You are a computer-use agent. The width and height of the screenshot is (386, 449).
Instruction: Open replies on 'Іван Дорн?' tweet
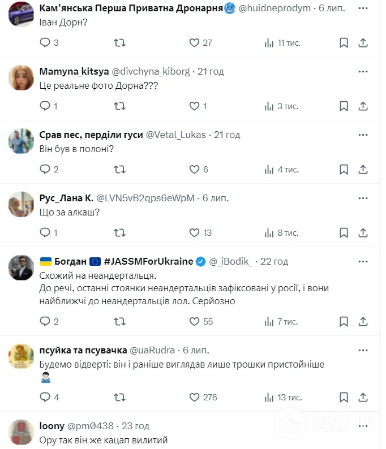pyautogui.click(x=49, y=43)
